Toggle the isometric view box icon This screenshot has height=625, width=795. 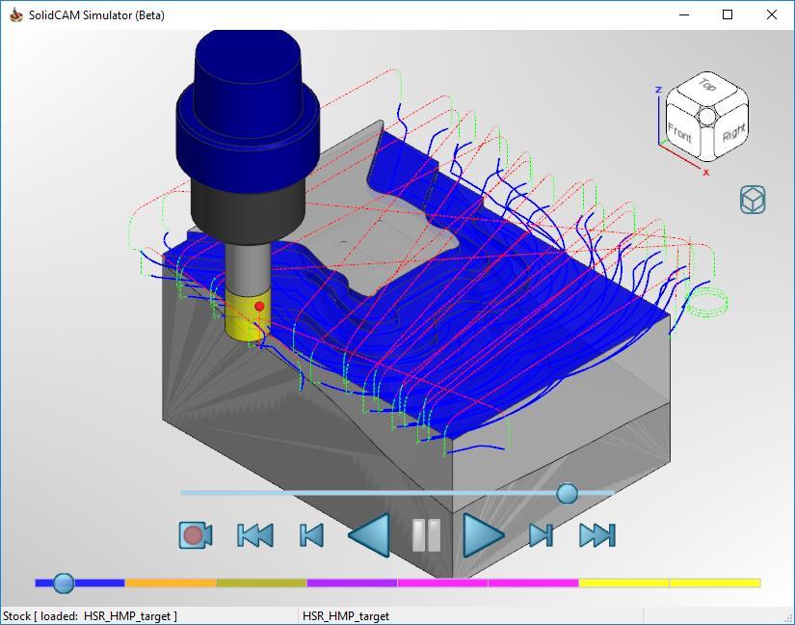(753, 200)
